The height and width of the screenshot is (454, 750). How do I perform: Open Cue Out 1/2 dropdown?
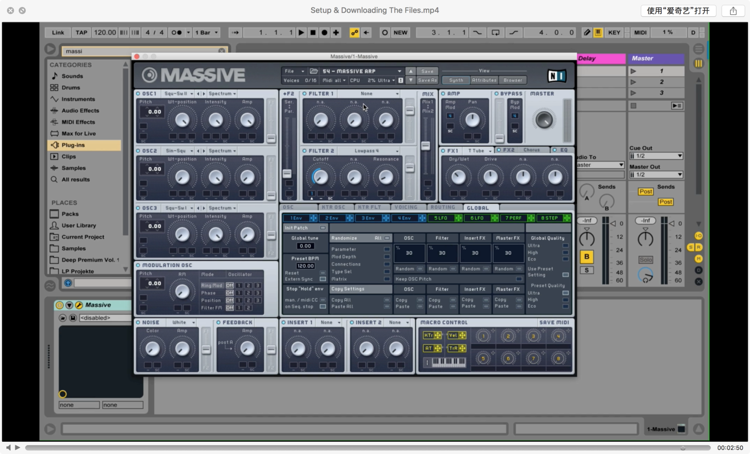[656, 156]
